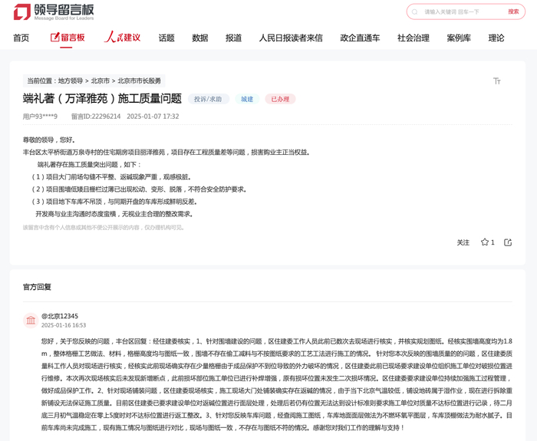537x441 pixels.
Task: Open the font size adjustment icon
Action: pos(496,81)
